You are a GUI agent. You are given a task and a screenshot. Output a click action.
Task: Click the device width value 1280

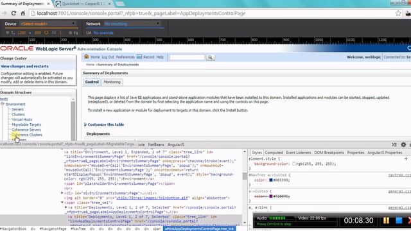coord(21,33)
